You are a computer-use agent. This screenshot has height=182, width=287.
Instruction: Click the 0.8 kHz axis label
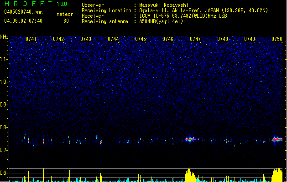click(4, 127)
